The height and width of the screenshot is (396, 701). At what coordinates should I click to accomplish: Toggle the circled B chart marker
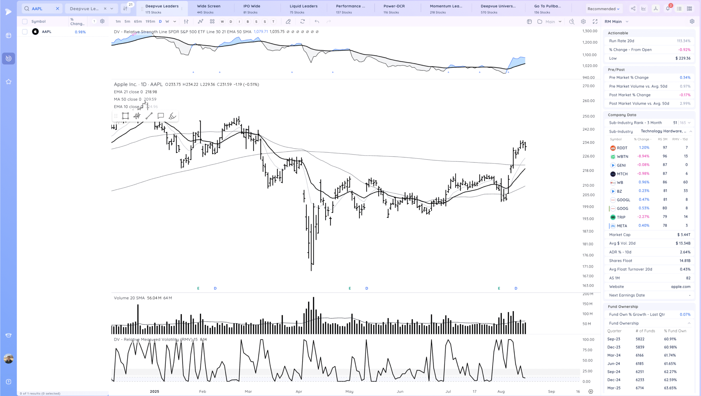tap(248, 21)
